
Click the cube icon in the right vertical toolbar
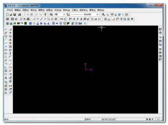point(160,33)
